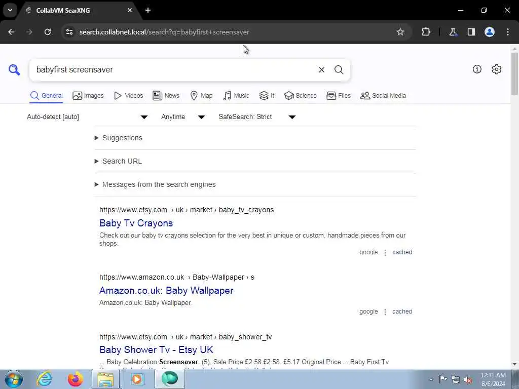
Task: Click the SearXNG magnifier logo
Action: [x=14, y=70]
